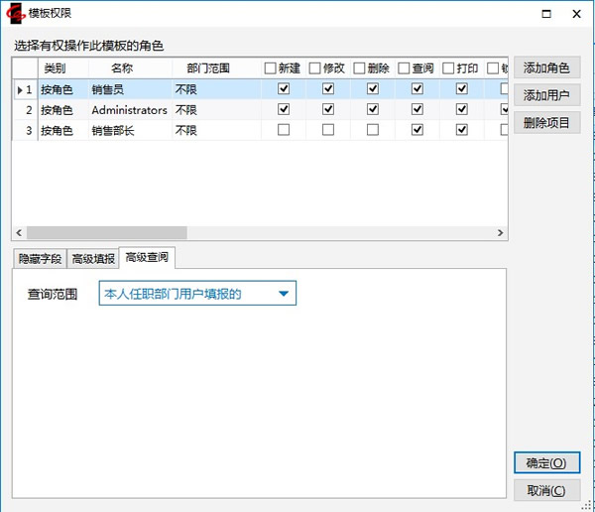Screen dimensions: 595x512
Task: Select the 高级查询 tab
Action: pos(147,258)
